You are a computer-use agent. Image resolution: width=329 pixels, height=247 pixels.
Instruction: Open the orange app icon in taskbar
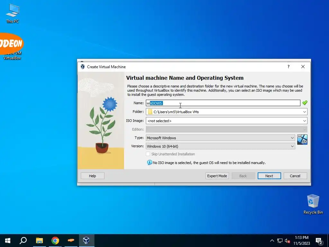click(71, 240)
